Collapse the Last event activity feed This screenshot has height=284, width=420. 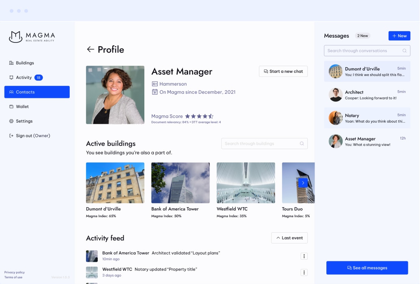click(289, 238)
